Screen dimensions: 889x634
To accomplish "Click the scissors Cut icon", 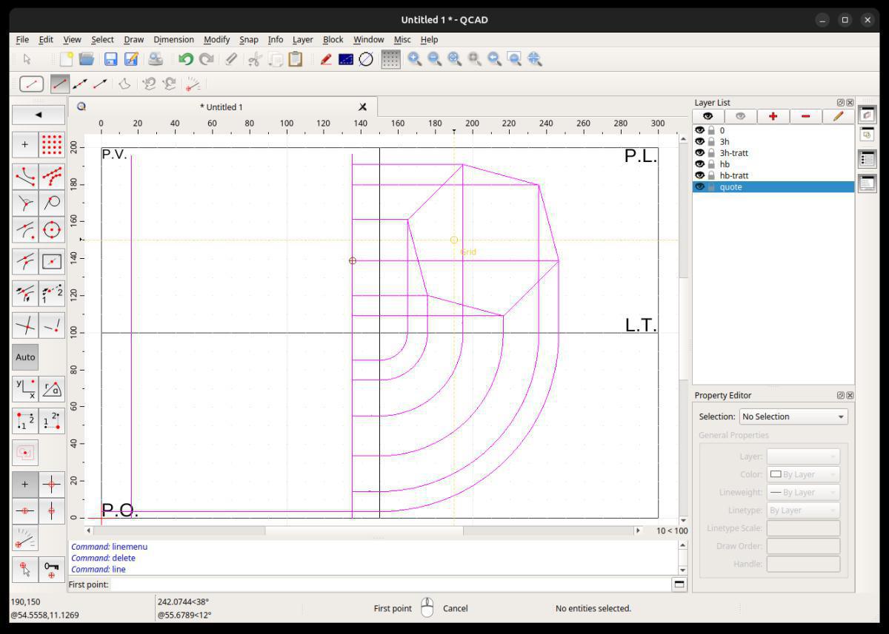I will pos(255,59).
